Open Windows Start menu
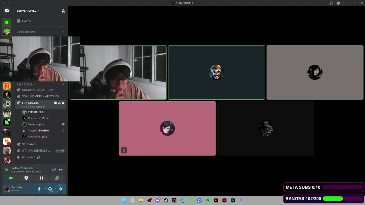The image size is (365, 205). (x=124, y=200)
